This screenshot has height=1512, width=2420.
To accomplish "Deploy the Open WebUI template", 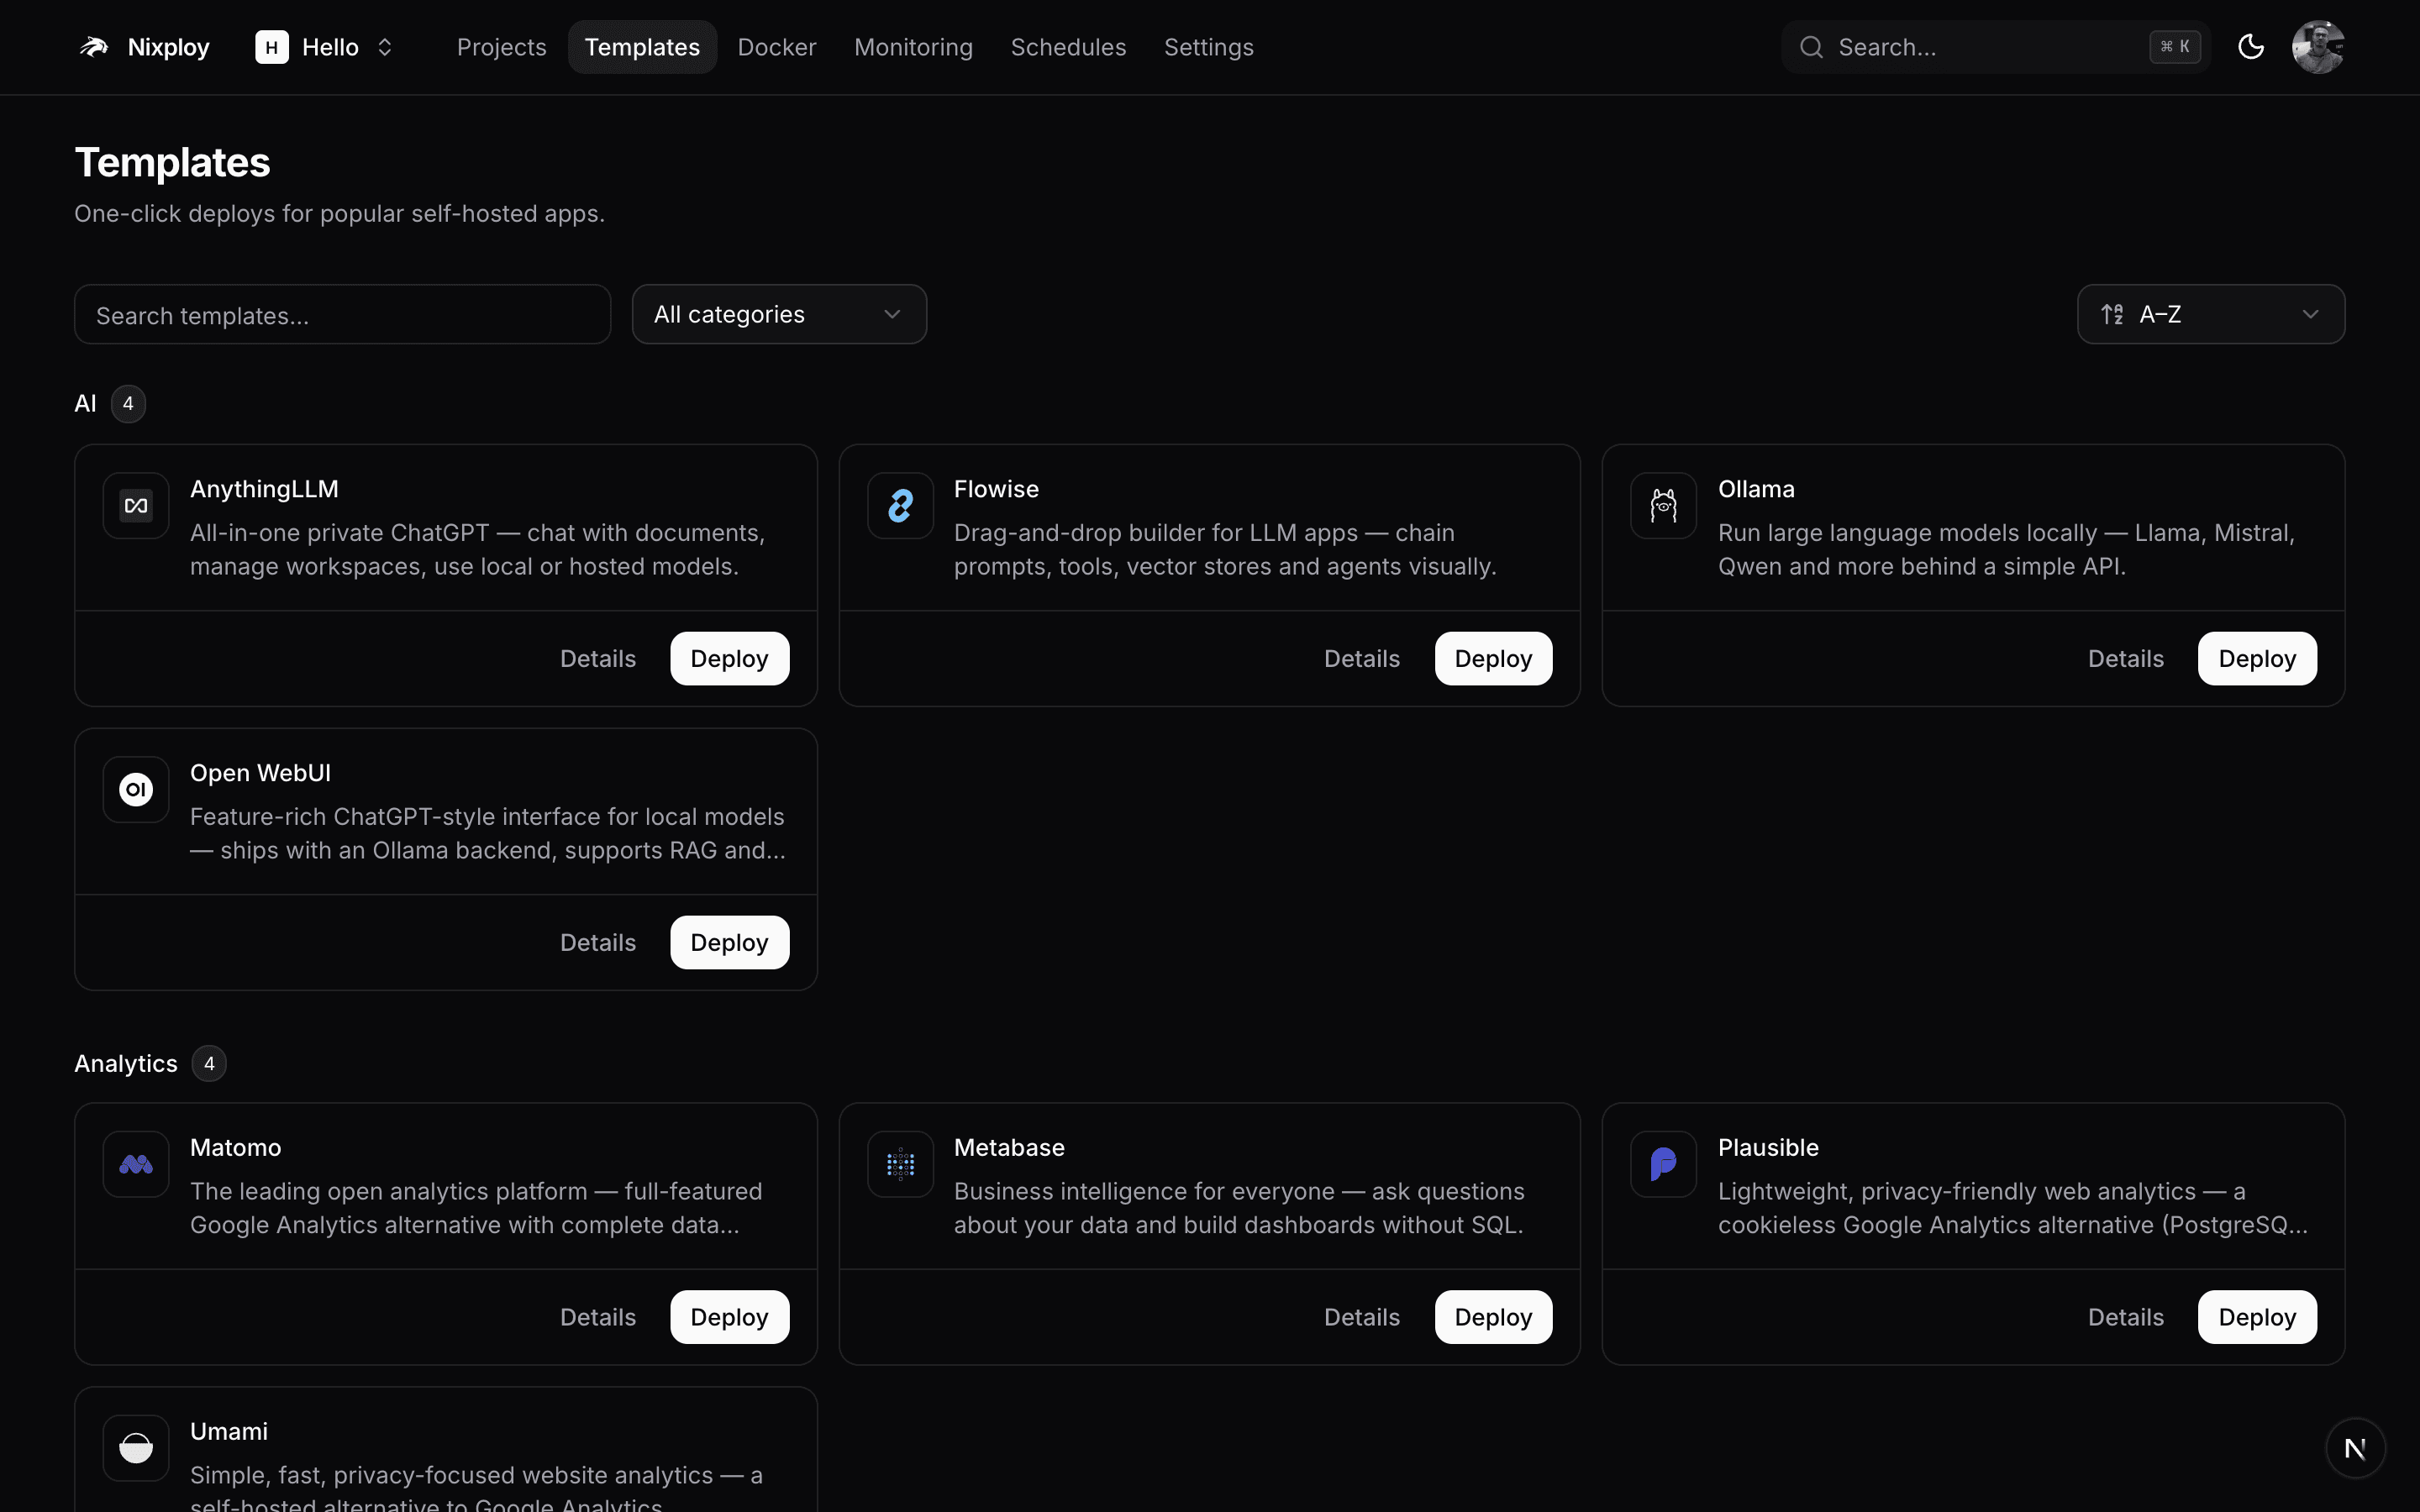I will point(730,943).
